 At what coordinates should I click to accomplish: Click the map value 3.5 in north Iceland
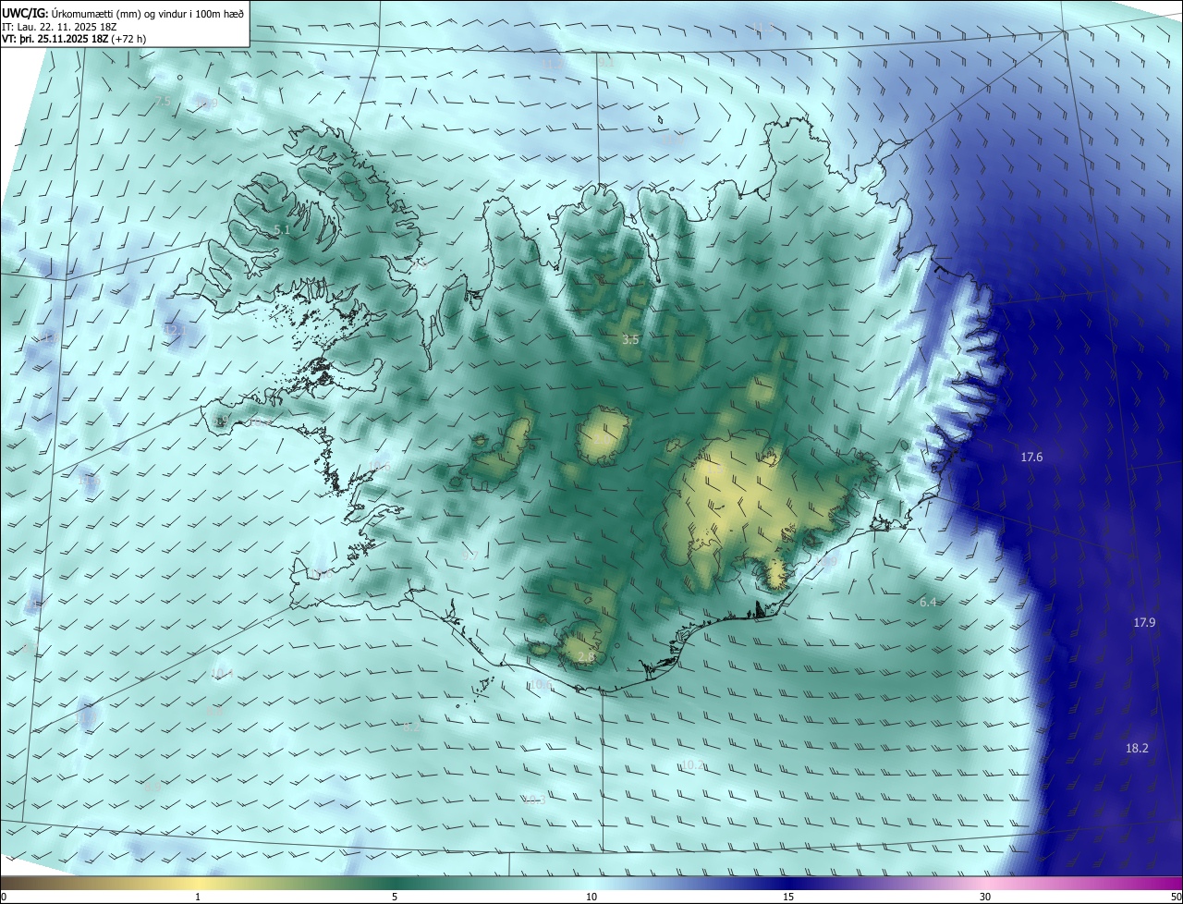(630, 340)
